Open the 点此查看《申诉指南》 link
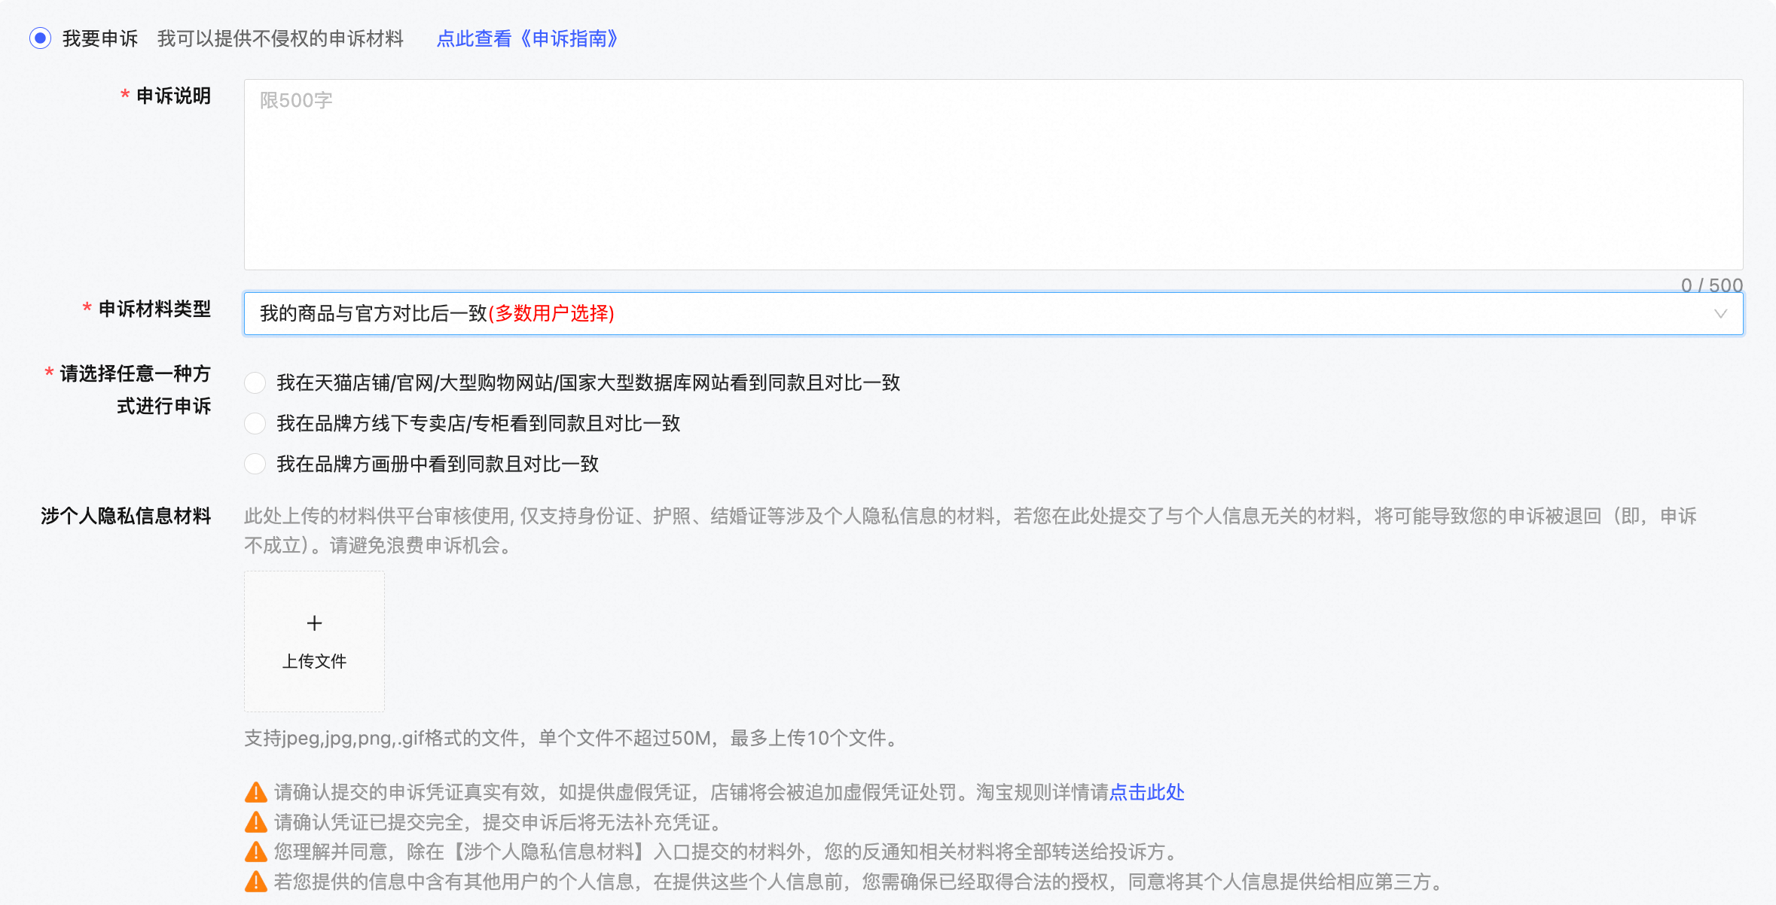This screenshot has height=905, width=1776. 527,38
